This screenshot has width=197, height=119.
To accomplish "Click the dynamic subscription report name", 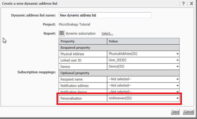I will [81, 34].
